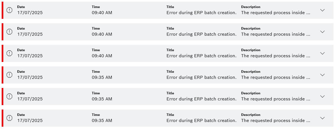The width and height of the screenshot is (336, 130).
Task: Click the error icon in the first 09:35 AM row
Action: pos(9,75)
